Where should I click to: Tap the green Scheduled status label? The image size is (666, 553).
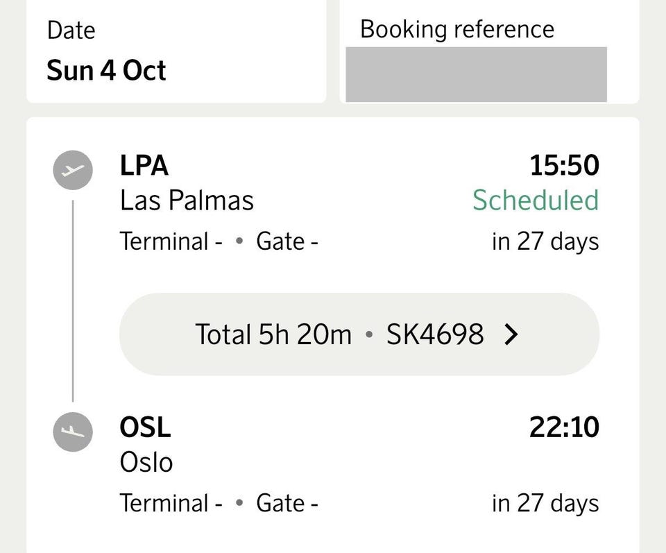pyautogui.click(x=536, y=200)
